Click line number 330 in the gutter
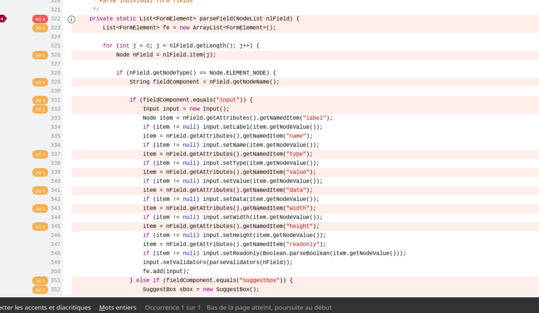The height and width of the screenshot is (313, 539). tap(55, 90)
